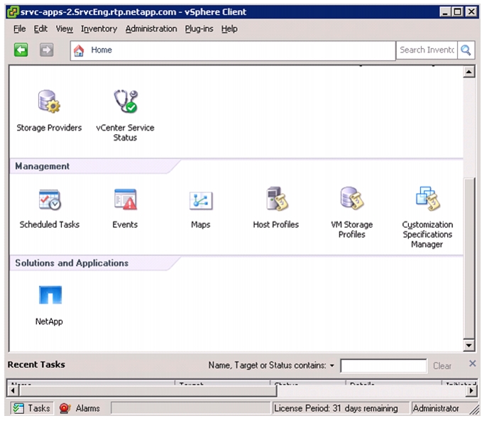
Task: Click the vertical scrollbar thumb
Action: pyautogui.click(x=469, y=258)
